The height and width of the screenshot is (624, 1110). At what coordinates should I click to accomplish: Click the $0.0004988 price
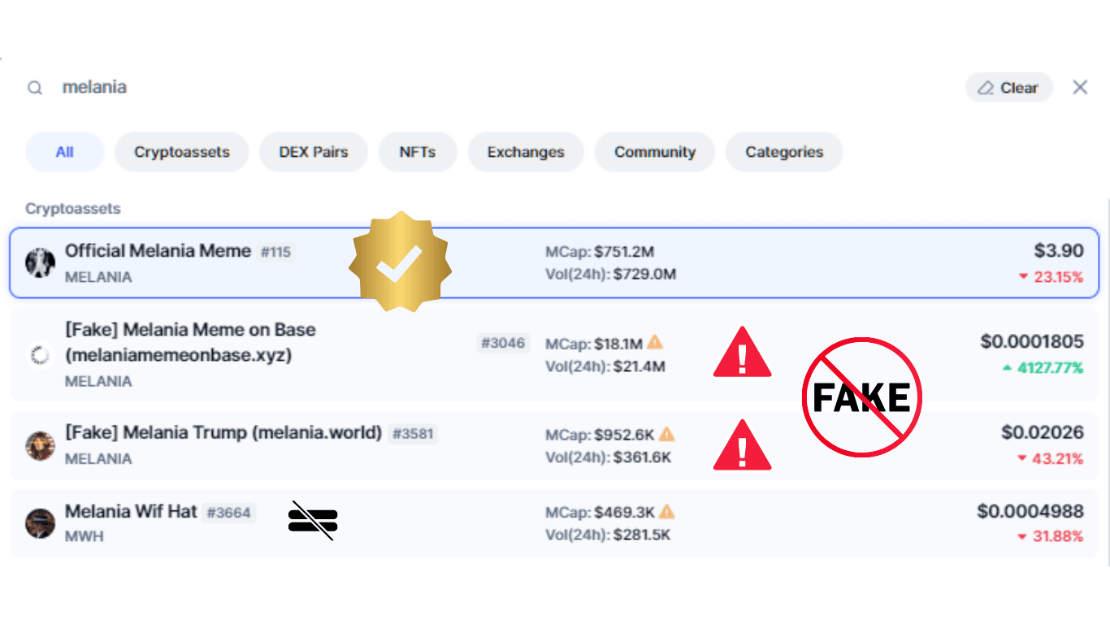pos(1030,510)
